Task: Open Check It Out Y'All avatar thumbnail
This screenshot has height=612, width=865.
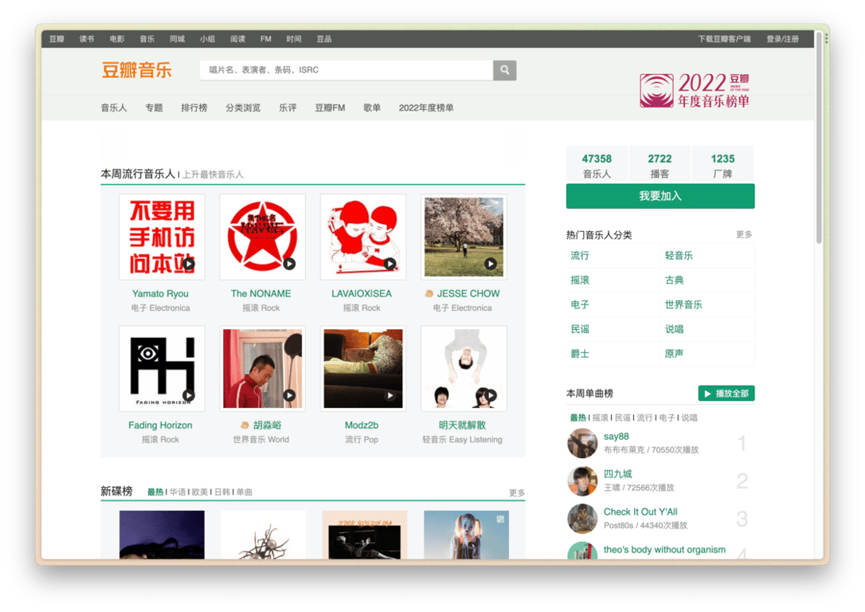Action: 582,519
